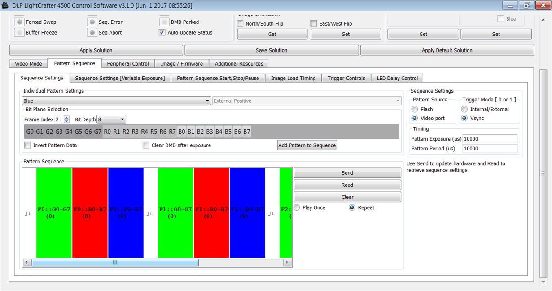The image size is (552, 291).
Task: Expand the Bit Depth dropdown
Action: (111, 119)
